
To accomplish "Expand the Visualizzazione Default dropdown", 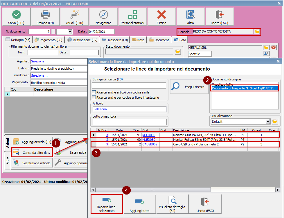I will (x=268, y=122).
